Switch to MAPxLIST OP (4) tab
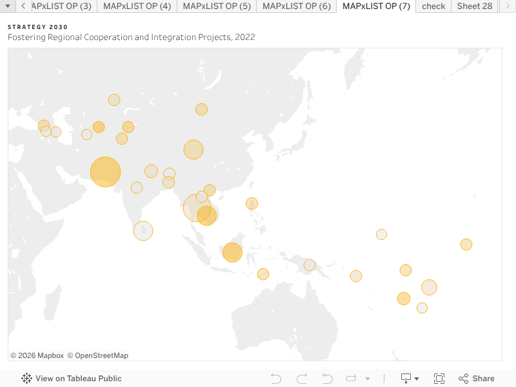This screenshot has height=387, width=516. click(137, 6)
